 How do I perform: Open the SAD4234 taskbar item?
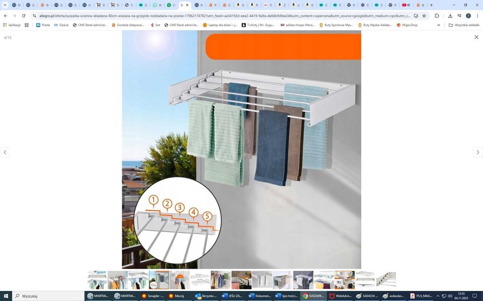367,296
